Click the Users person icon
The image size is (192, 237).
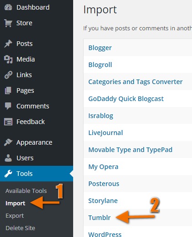point(8,158)
